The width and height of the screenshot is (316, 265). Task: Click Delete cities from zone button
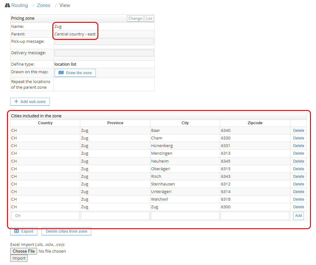(x=66, y=231)
